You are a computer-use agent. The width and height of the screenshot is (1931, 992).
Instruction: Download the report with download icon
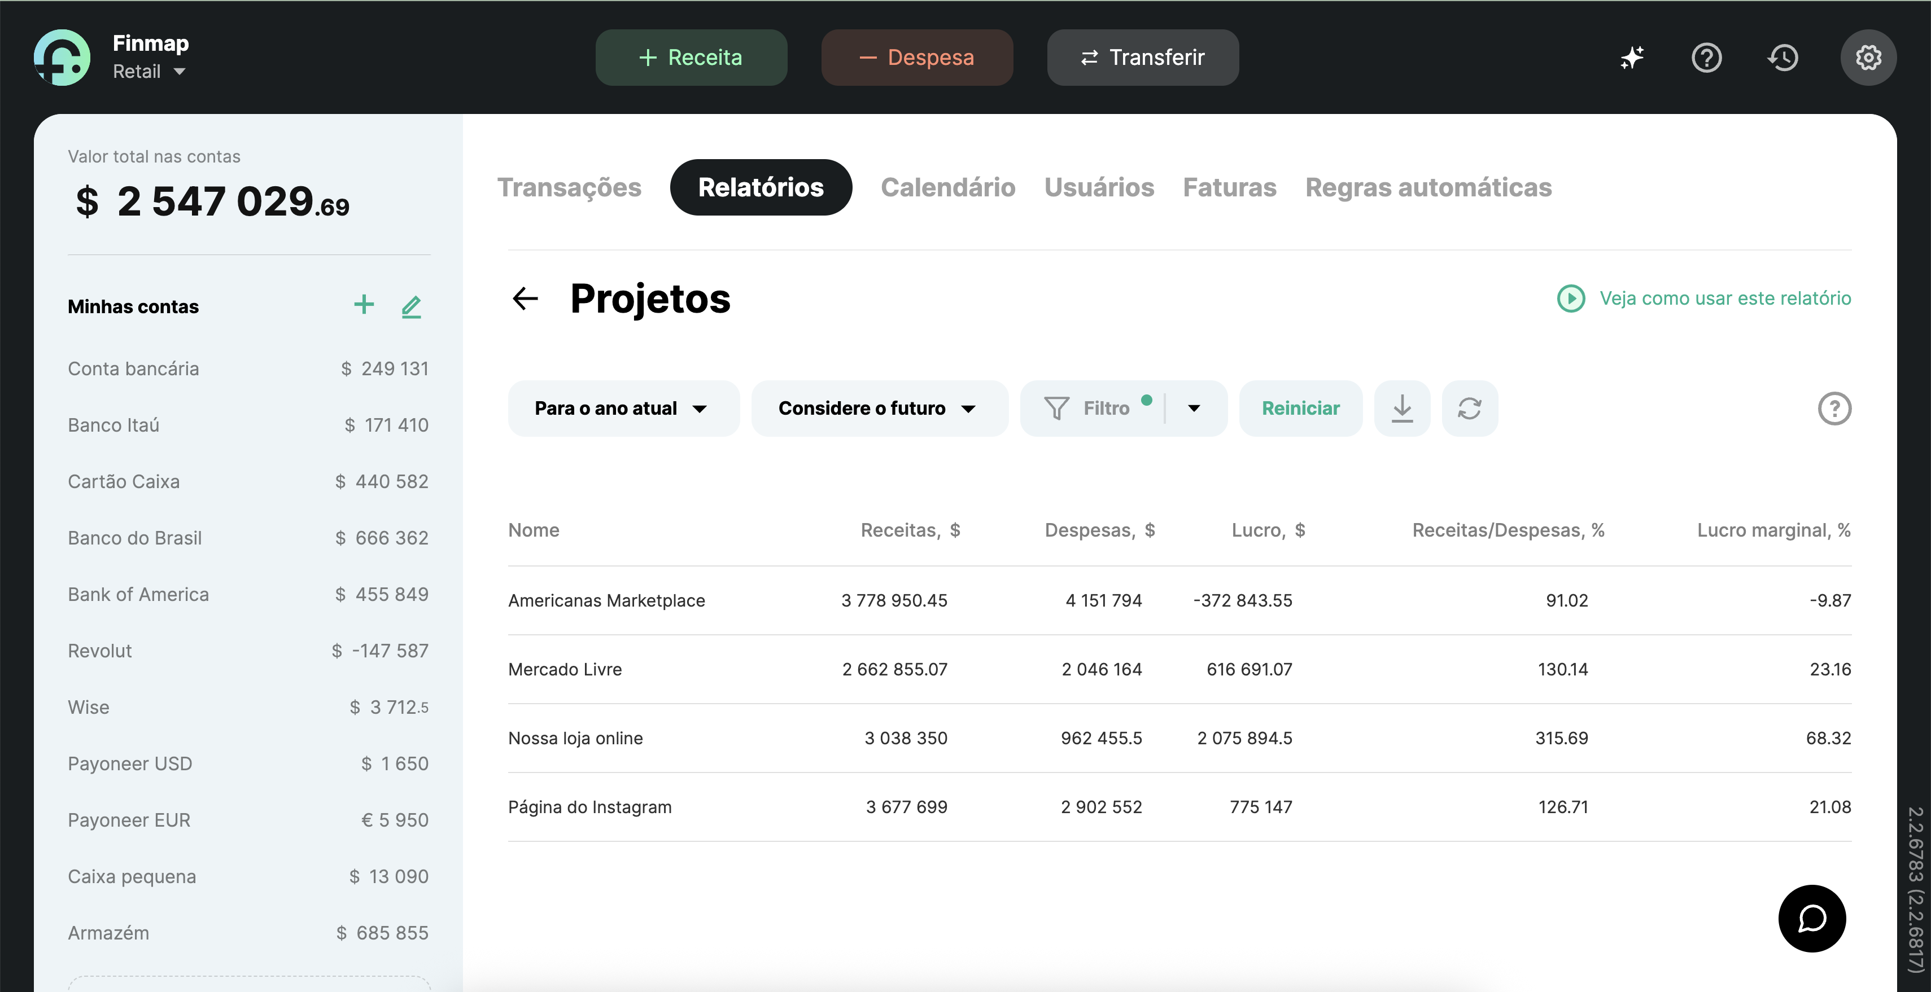click(x=1403, y=409)
